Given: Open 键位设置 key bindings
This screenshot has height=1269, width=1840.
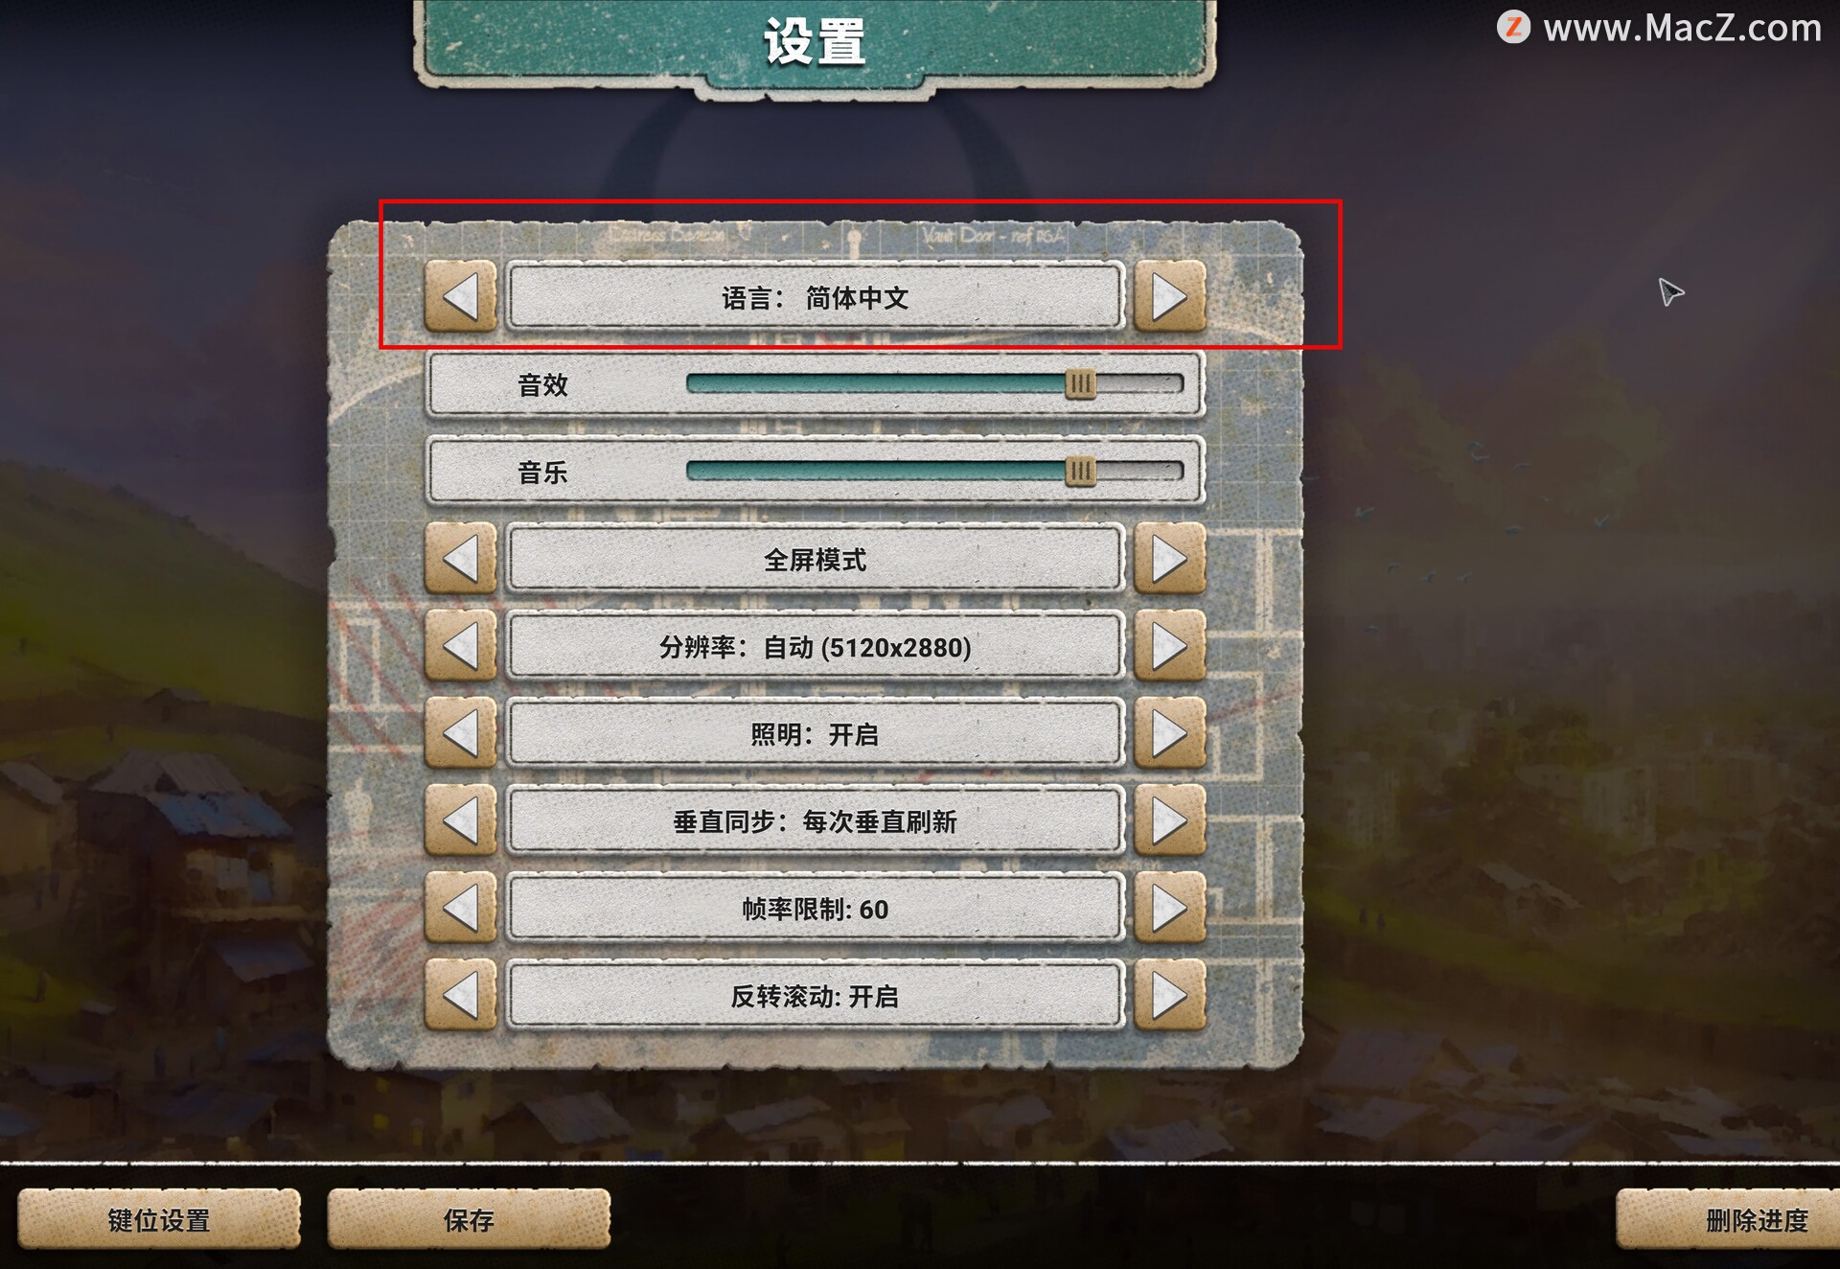Looking at the screenshot, I should coord(159,1219).
